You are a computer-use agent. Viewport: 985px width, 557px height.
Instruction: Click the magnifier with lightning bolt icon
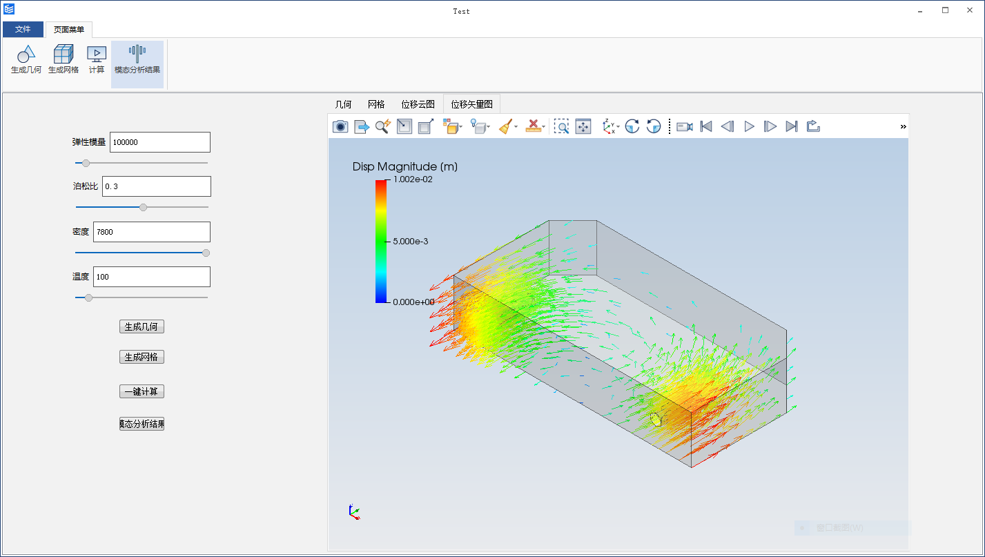[383, 126]
